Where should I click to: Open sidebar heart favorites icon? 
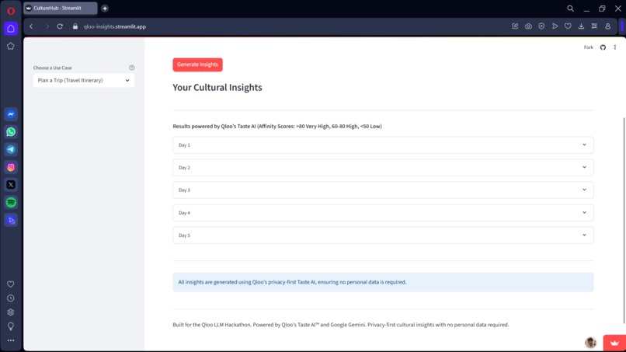tap(11, 284)
